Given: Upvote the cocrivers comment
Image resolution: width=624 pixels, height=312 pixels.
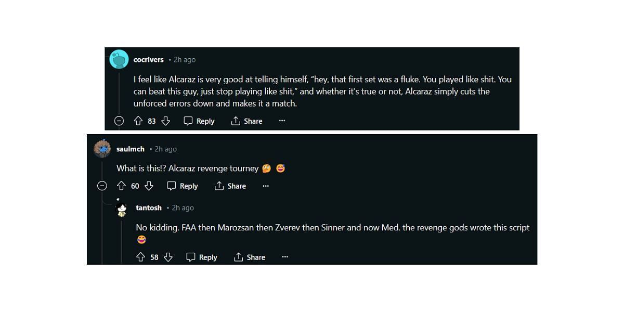Looking at the screenshot, I should pos(138,121).
